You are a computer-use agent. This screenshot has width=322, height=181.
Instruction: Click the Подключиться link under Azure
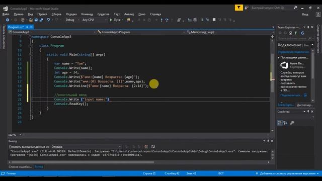(291, 95)
